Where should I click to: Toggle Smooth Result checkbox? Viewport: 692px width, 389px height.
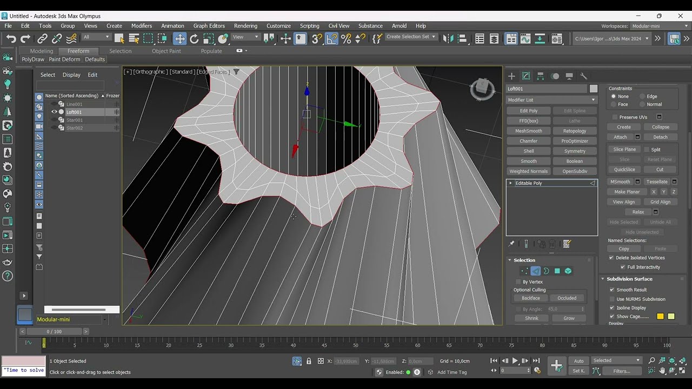(612, 290)
